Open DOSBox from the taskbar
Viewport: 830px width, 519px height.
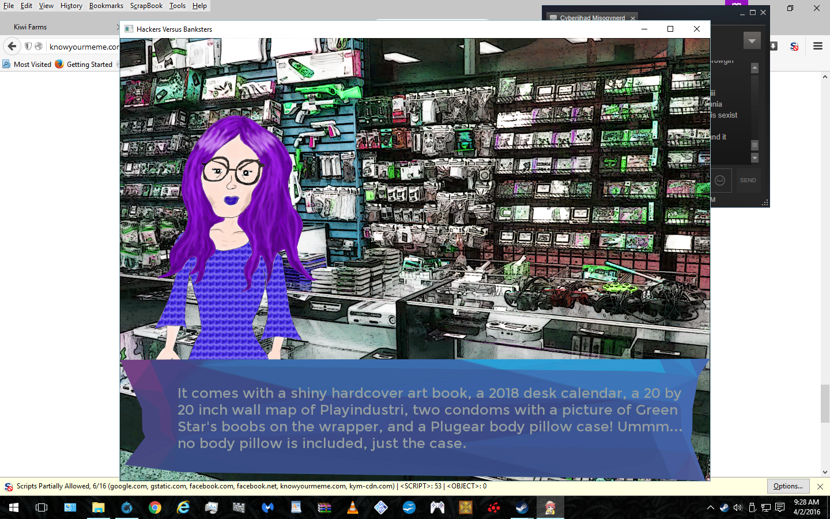[x=465, y=507]
